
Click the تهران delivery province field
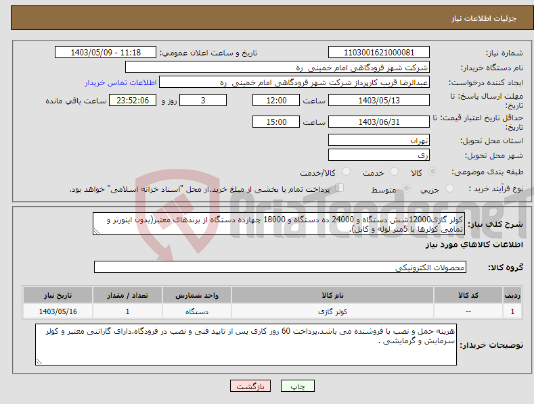[379, 140]
